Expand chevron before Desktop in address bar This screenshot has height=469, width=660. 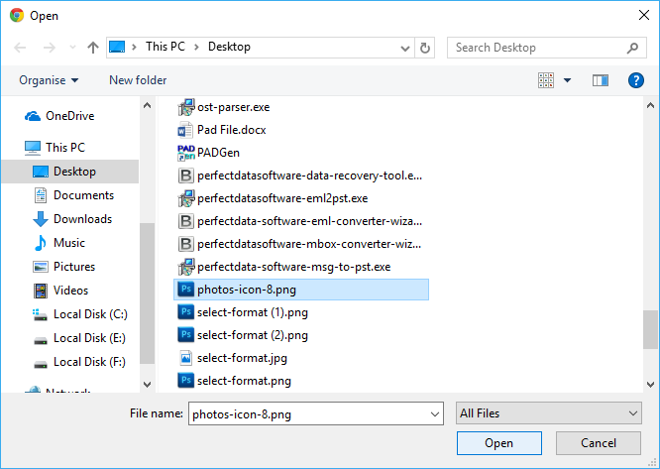tap(196, 48)
